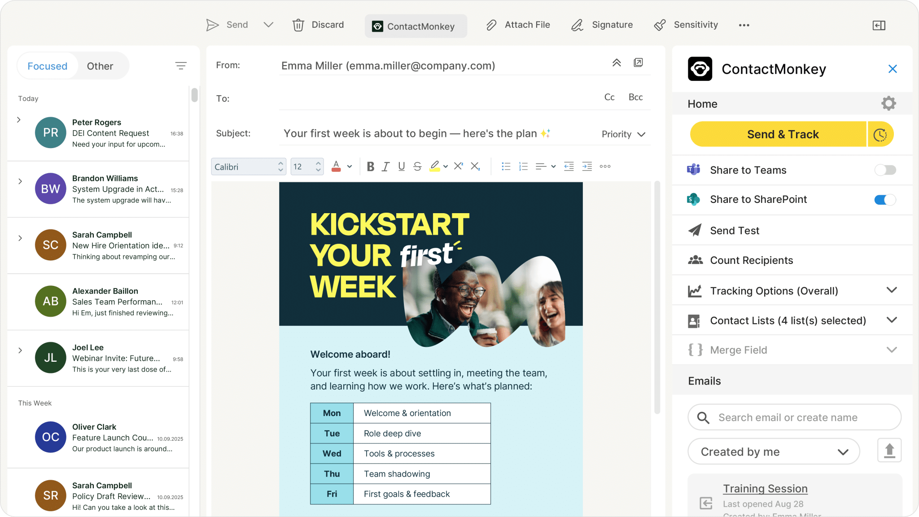Screen dimensions: 919x517
Task: Show more formatting options
Action: pos(605,166)
